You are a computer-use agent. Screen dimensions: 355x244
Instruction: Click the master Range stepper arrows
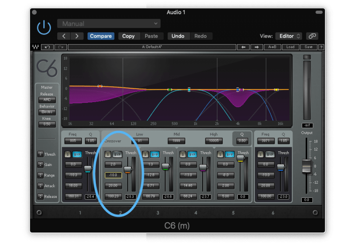(x=40, y=175)
